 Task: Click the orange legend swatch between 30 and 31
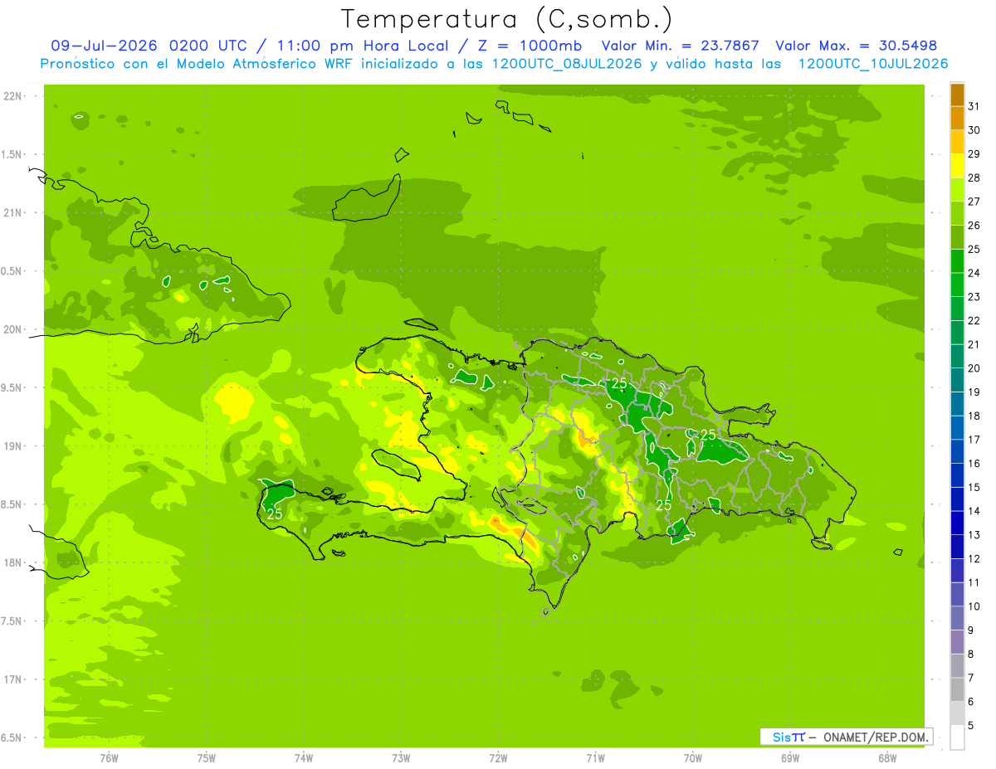pyautogui.click(x=957, y=118)
